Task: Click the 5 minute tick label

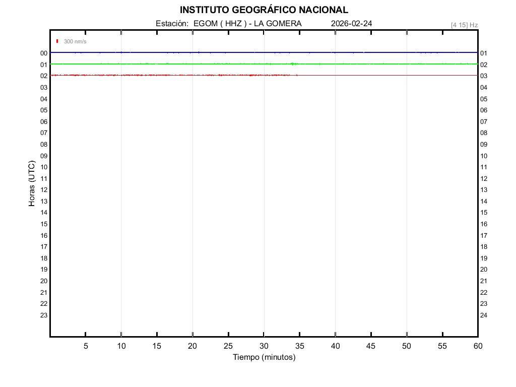Action: [86, 346]
